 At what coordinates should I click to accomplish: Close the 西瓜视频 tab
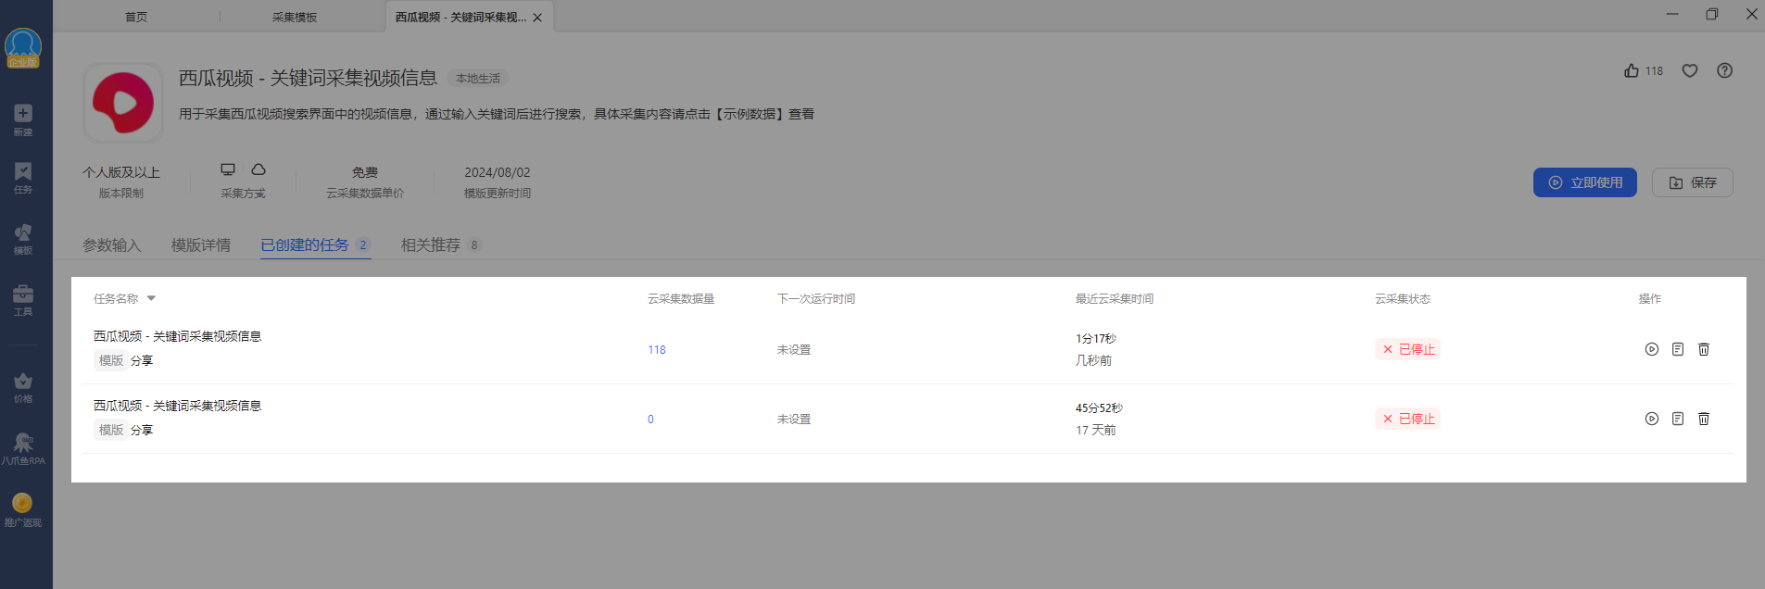coord(537,18)
